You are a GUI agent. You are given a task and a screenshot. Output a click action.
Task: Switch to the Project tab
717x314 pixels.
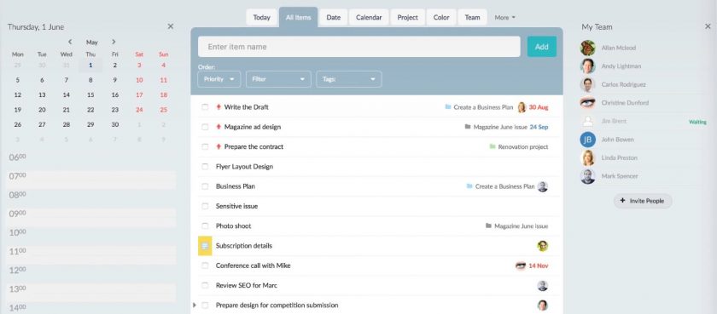tap(407, 17)
